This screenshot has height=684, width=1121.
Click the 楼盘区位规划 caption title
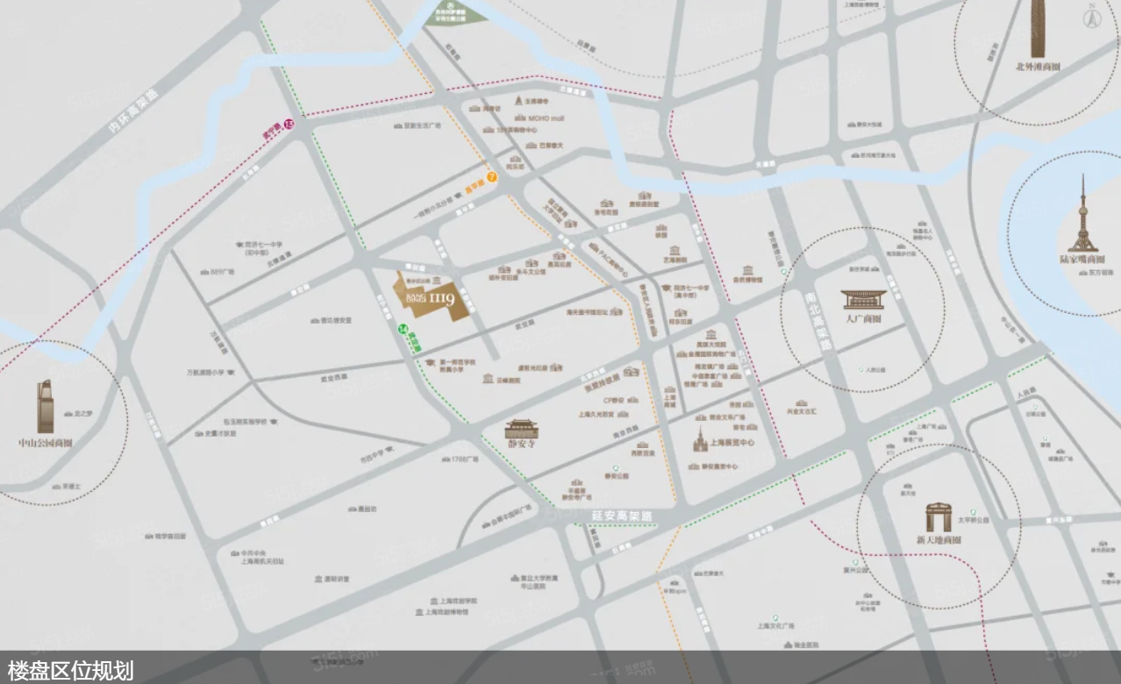tap(71, 671)
